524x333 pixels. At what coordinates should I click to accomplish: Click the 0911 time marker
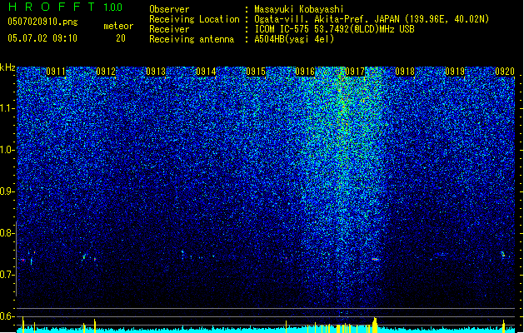click(56, 71)
